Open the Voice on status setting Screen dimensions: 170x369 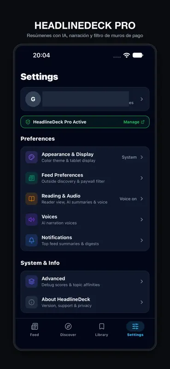point(128,199)
